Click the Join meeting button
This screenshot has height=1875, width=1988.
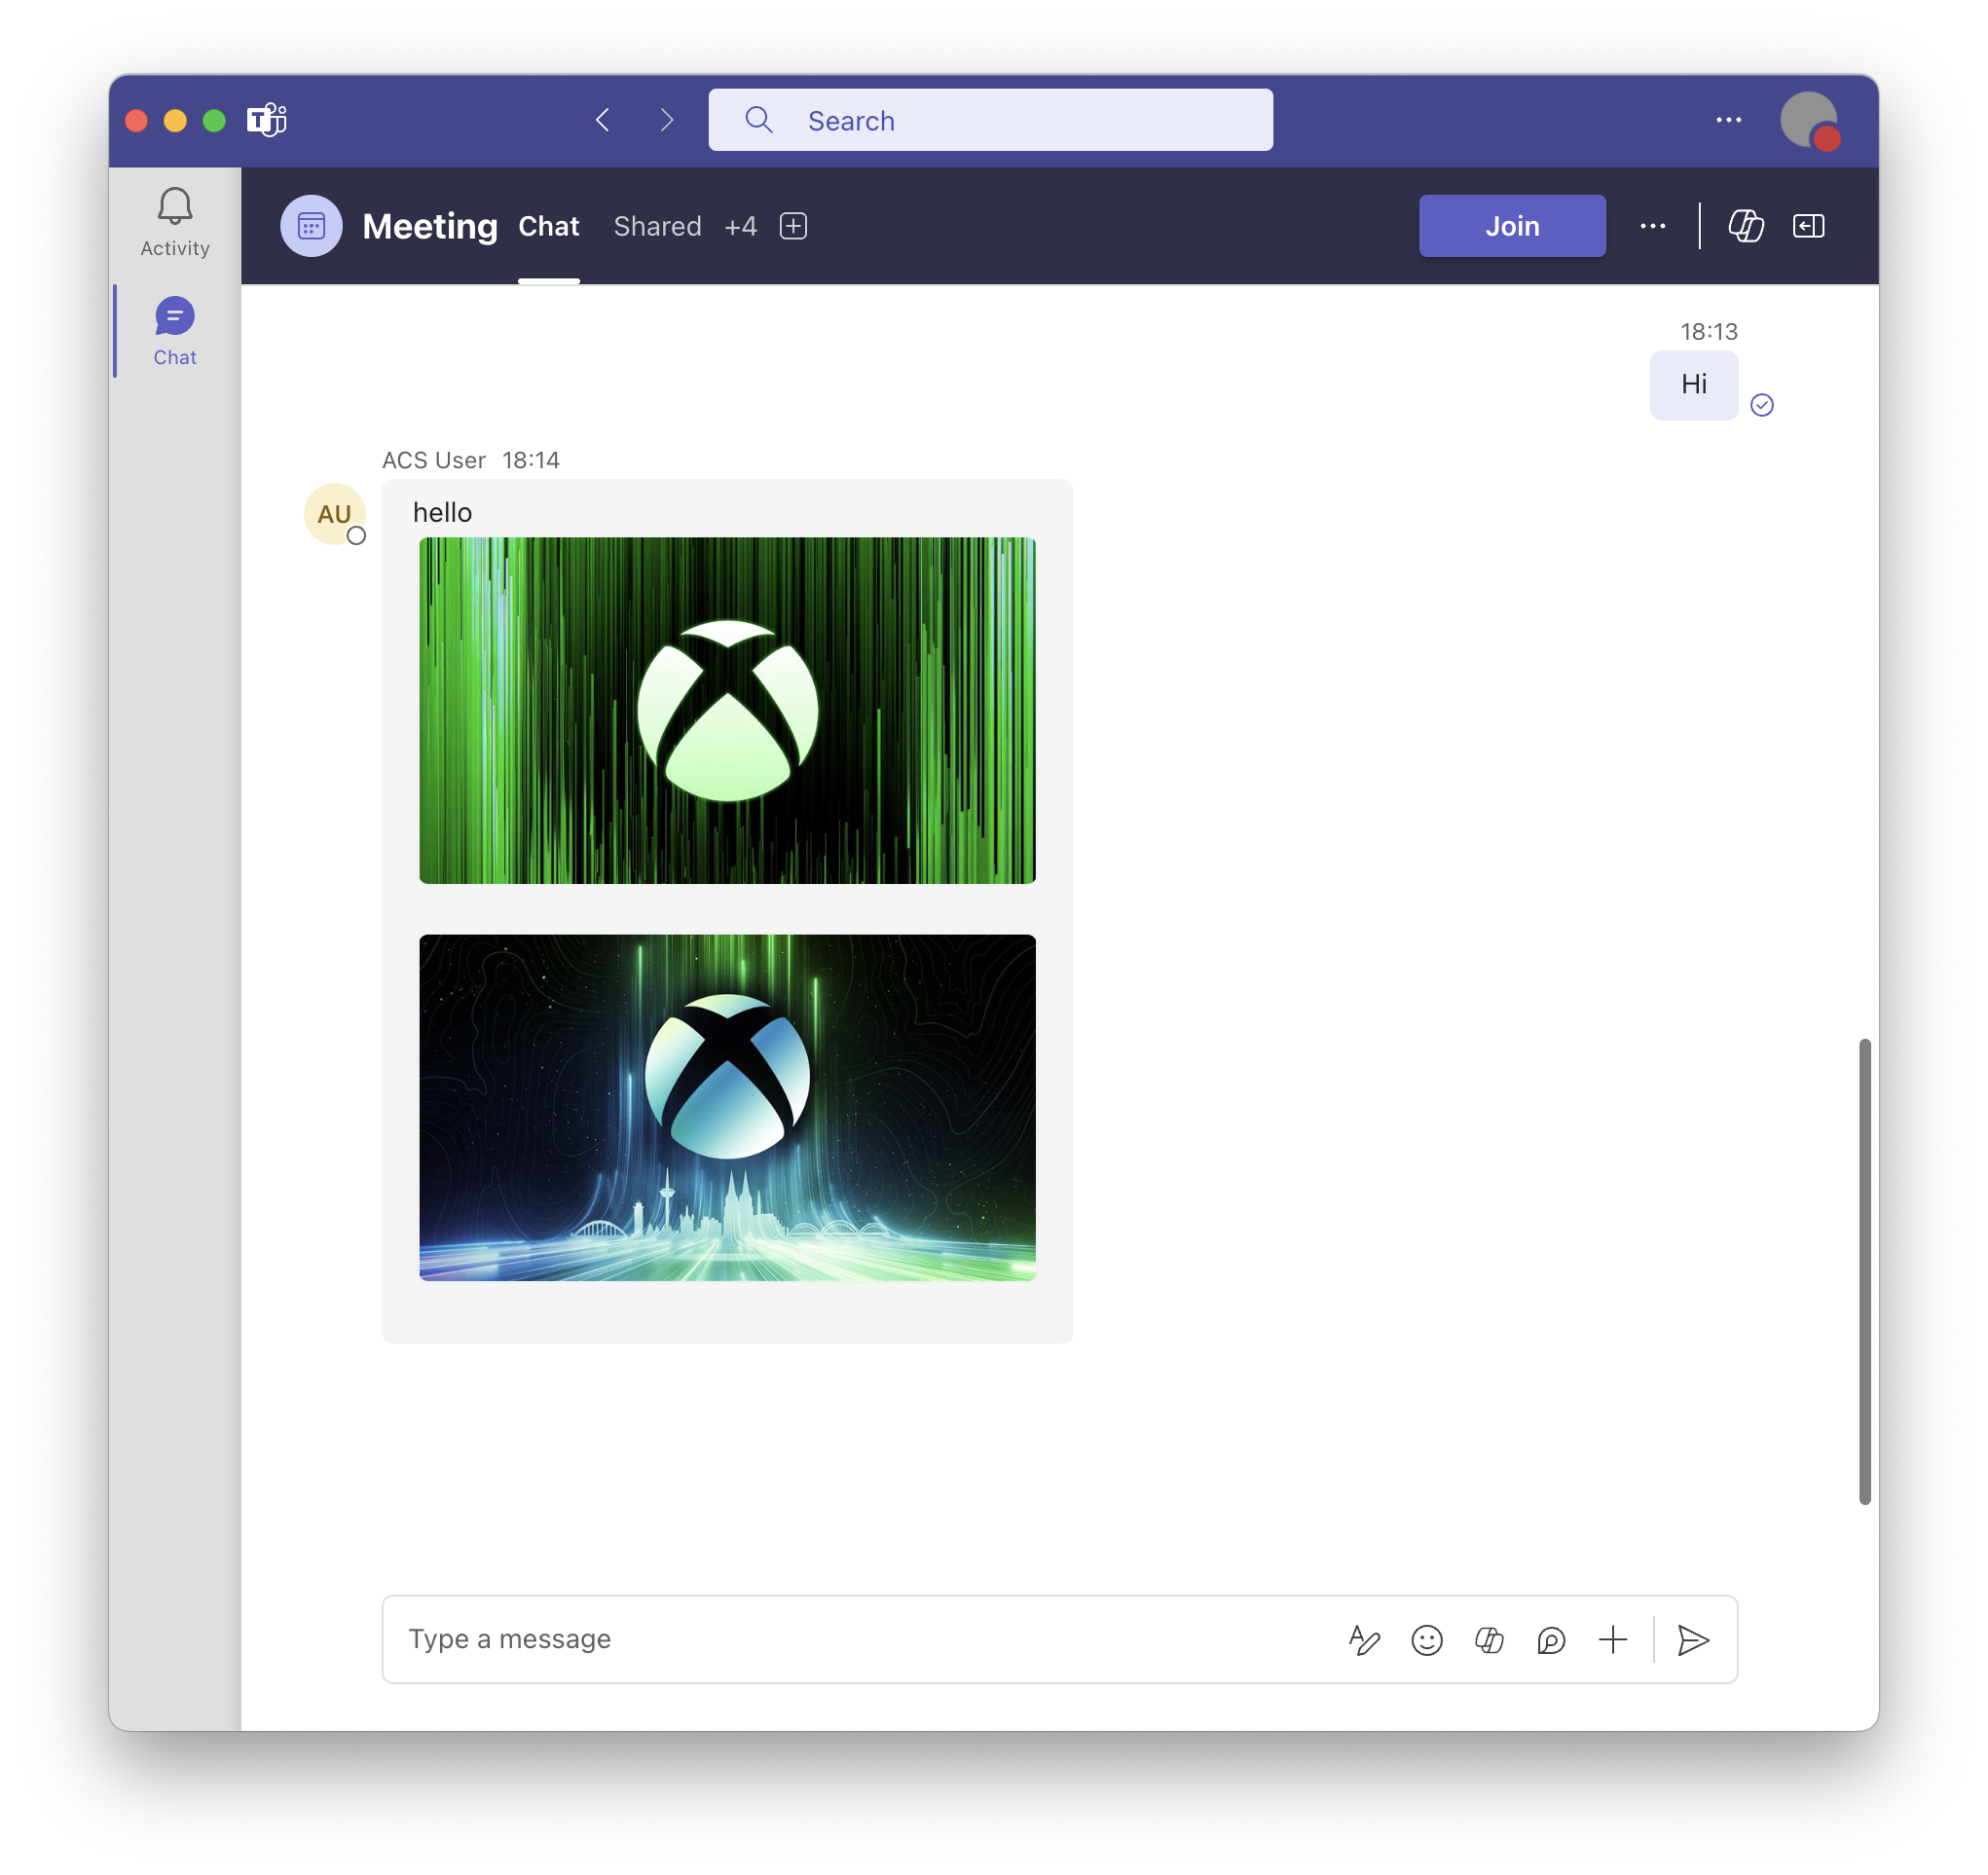pos(1512,226)
